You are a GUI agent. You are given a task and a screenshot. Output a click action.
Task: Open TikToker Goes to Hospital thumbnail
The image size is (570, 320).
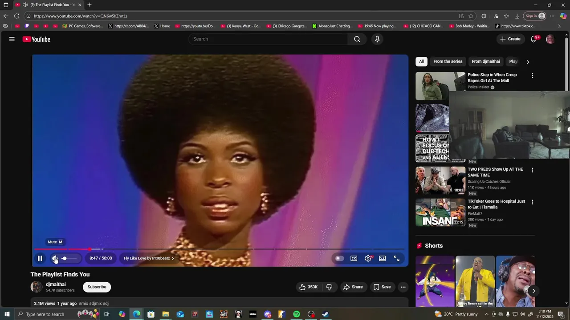coord(440,212)
